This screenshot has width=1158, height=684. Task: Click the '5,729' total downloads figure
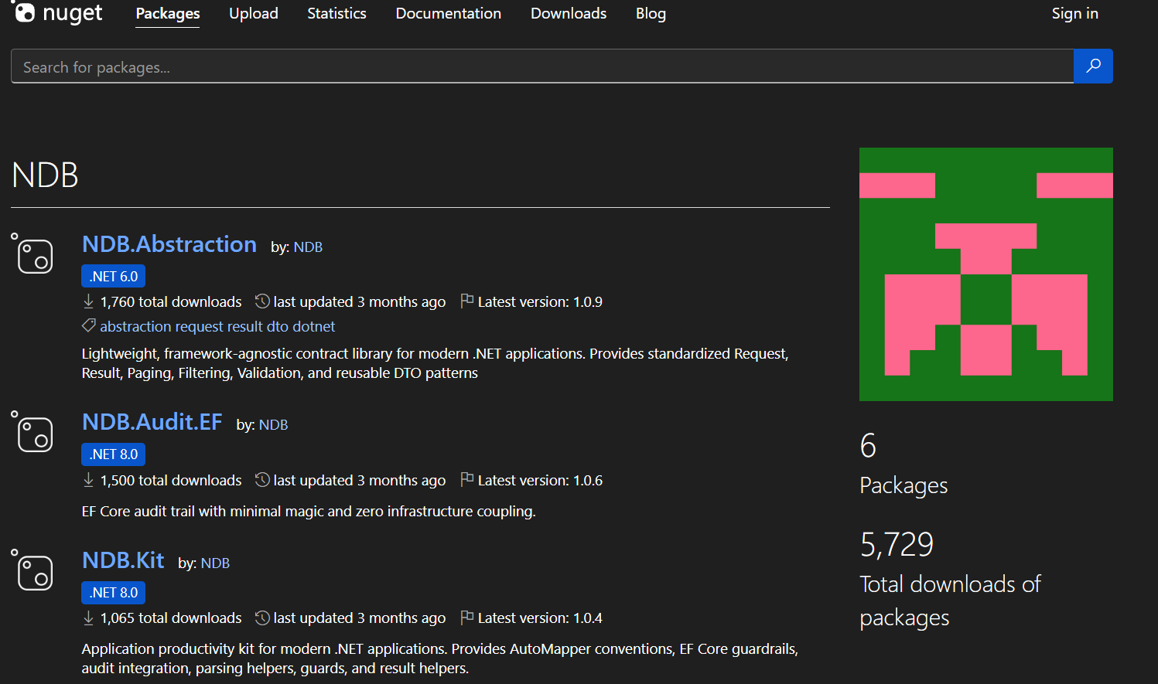[897, 545]
